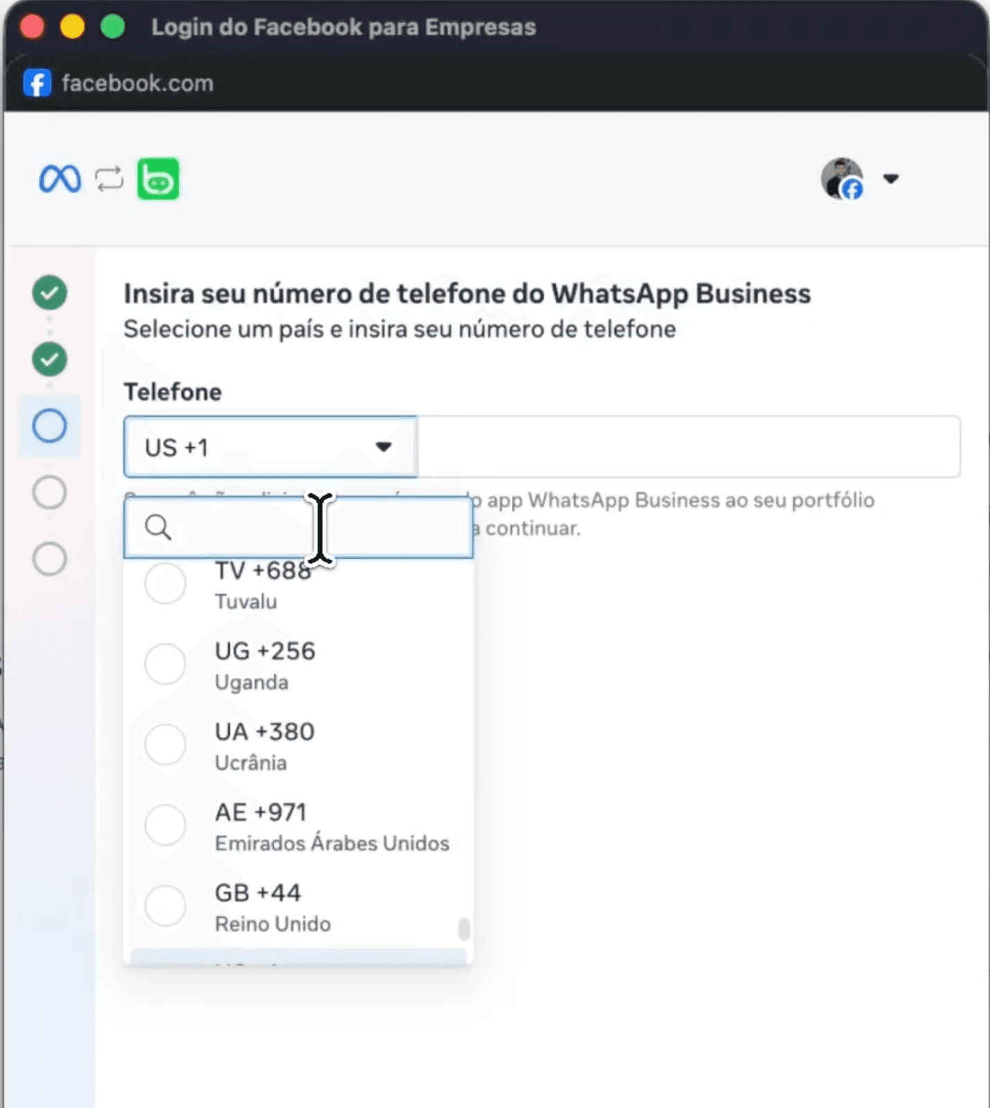The height and width of the screenshot is (1108, 990).
Task: Click the fourth step empty circle
Action: click(x=50, y=492)
